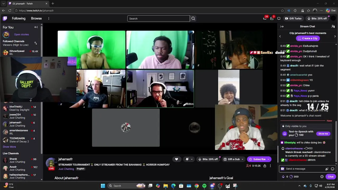Click the Subscribe button
The height and width of the screenshot is (190, 338).
[257, 159]
